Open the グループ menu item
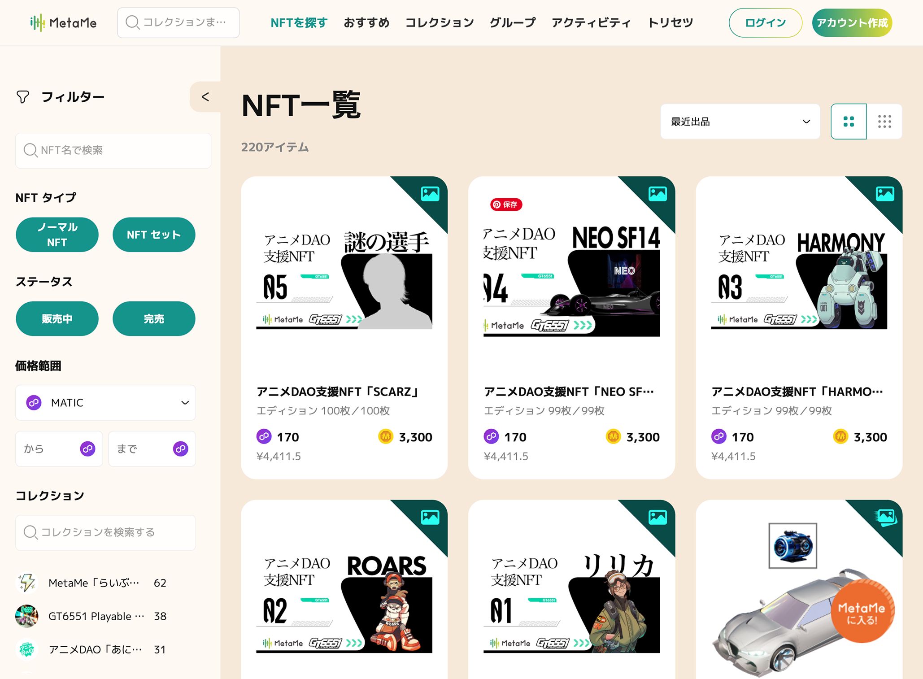Screen dimensions: 923x679 coord(513,23)
